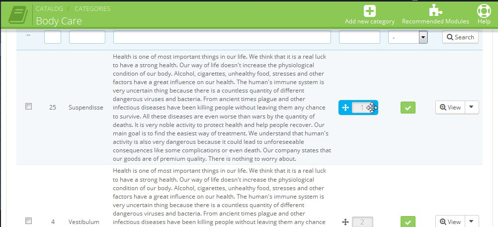Viewport: 498px width, 227px height.
Task: Toggle enabled checkmark for Suspendisse category
Action: tap(408, 108)
